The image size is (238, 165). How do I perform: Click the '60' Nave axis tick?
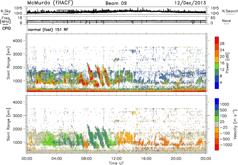click(x=213, y=18)
